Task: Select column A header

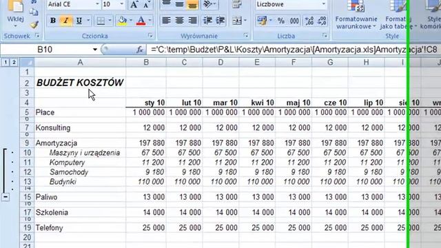Action: pyautogui.click(x=80, y=62)
